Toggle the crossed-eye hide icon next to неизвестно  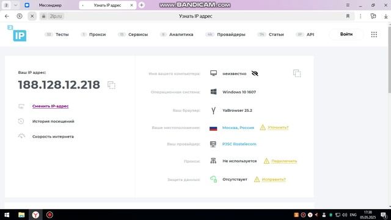255,73
